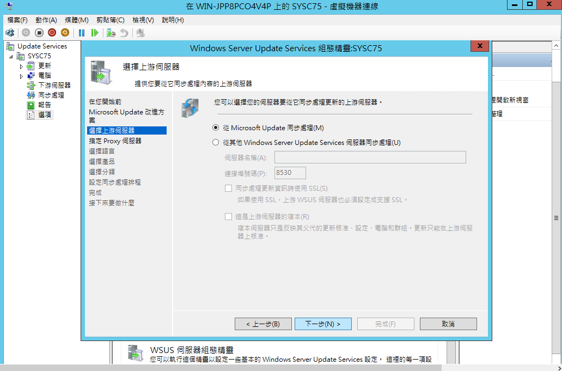Click Update Services root label
The image size is (562, 371).
(x=42, y=46)
